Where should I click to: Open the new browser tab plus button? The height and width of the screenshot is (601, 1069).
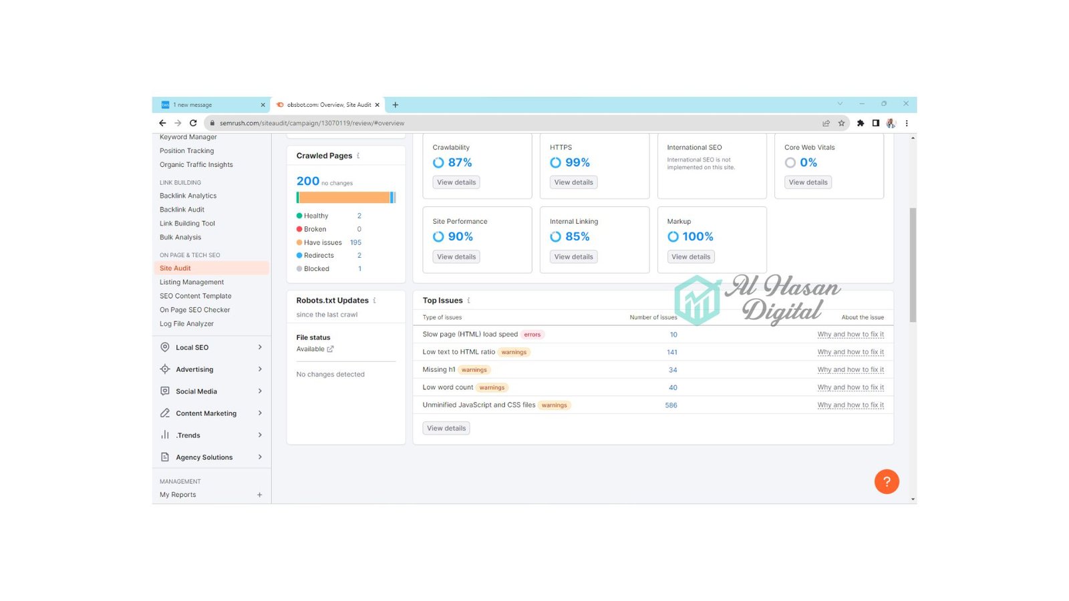click(x=396, y=105)
